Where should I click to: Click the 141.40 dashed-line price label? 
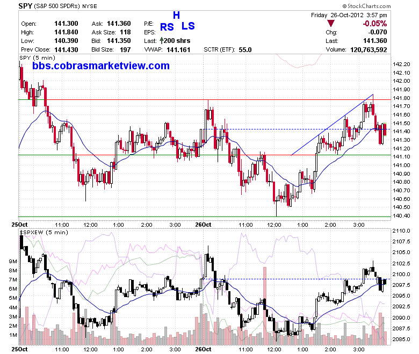[401, 131]
